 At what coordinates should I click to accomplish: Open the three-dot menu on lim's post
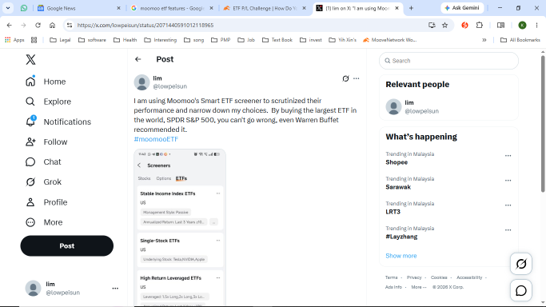(357, 78)
